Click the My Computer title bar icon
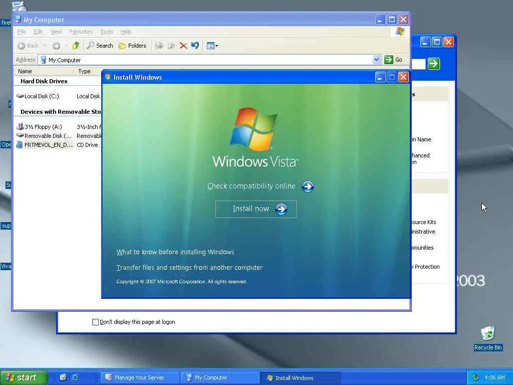 pos(19,20)
